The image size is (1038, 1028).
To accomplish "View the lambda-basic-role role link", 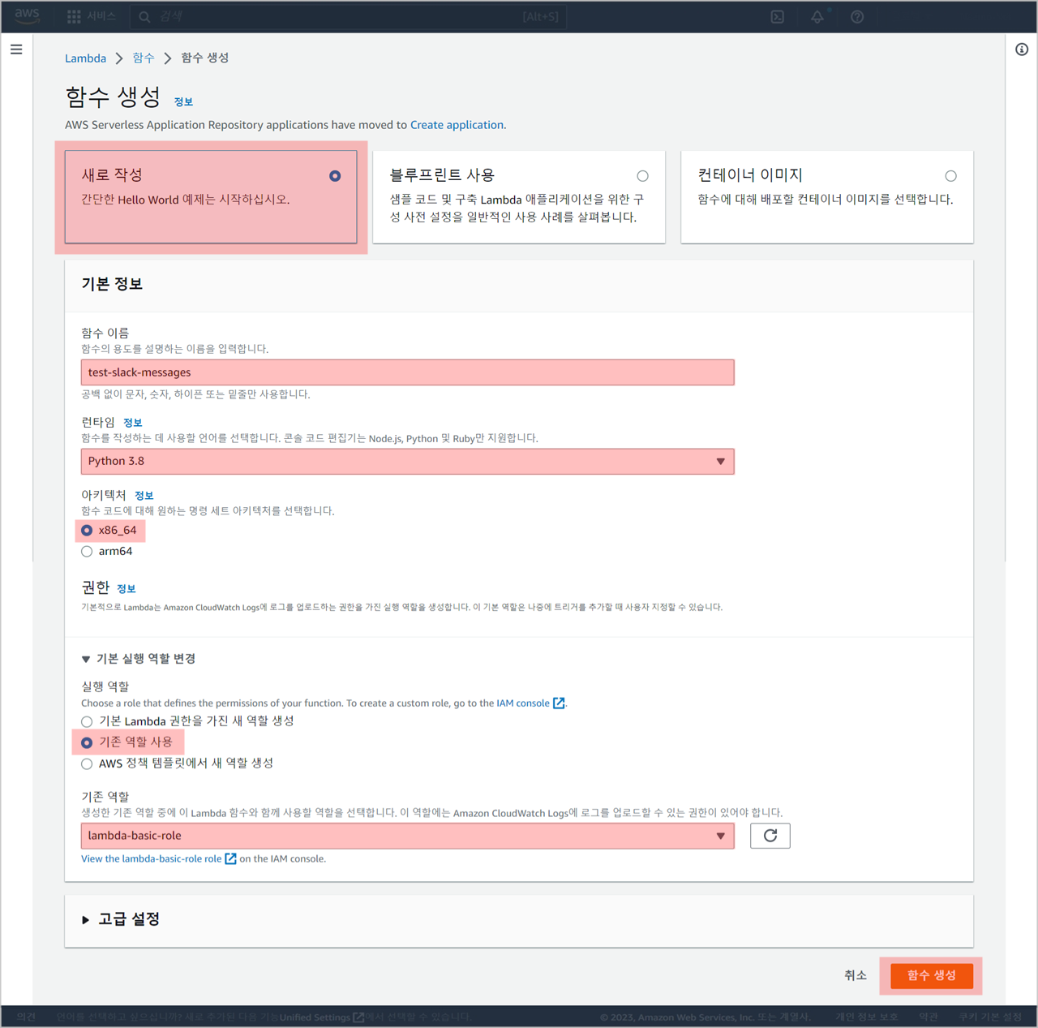I will (158, 858).
